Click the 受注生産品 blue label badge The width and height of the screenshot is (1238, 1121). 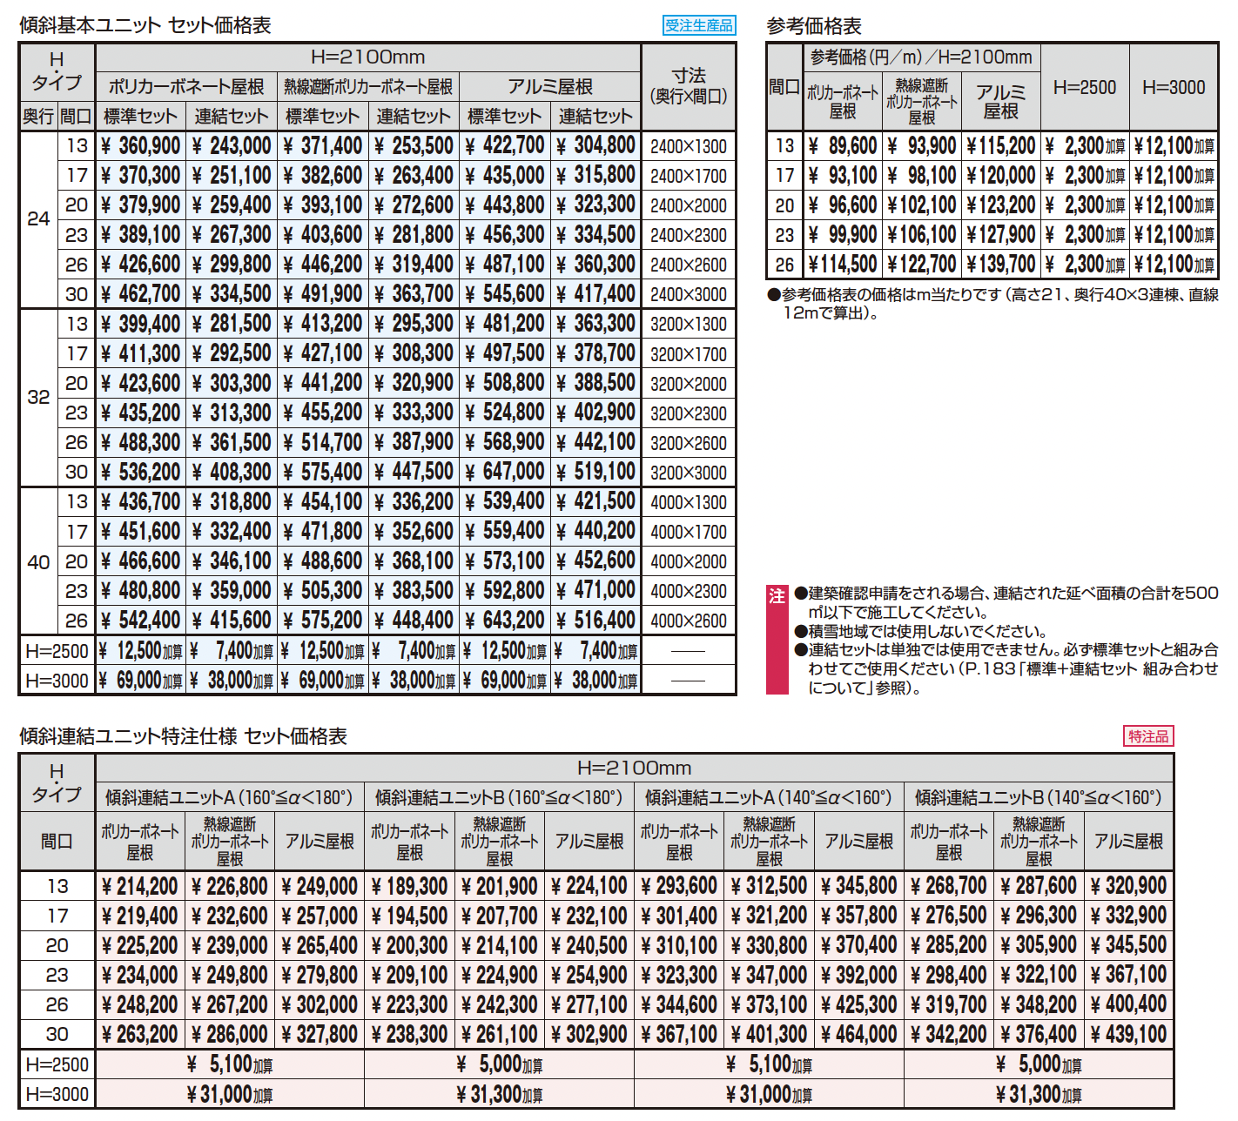699,25
